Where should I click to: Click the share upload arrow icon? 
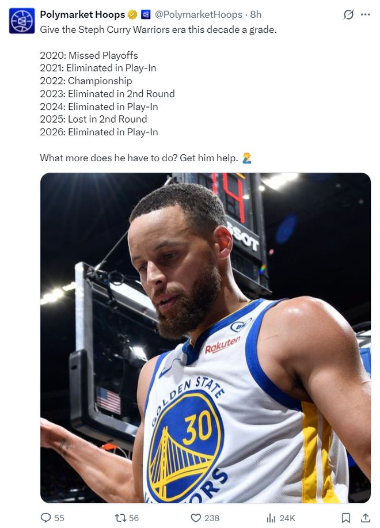coord(365,518)
